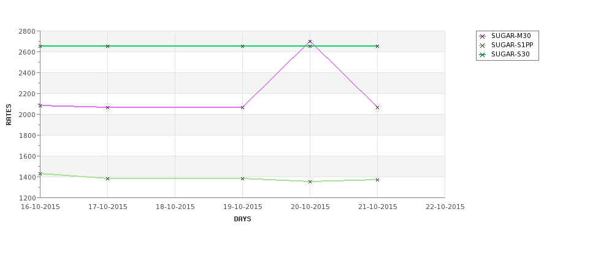Screen dimensions: 598x263
Task: Click the DAYS x-axis title
Action: tap(242, 219)
